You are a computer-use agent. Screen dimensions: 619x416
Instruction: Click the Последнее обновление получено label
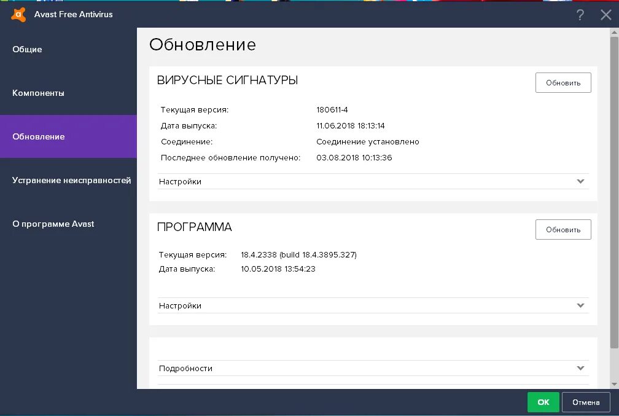click(230, 158)
